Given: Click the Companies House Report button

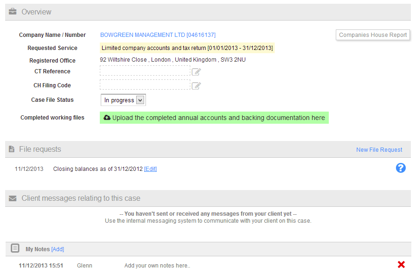Looking at the screenshot, I should (373, 35).
